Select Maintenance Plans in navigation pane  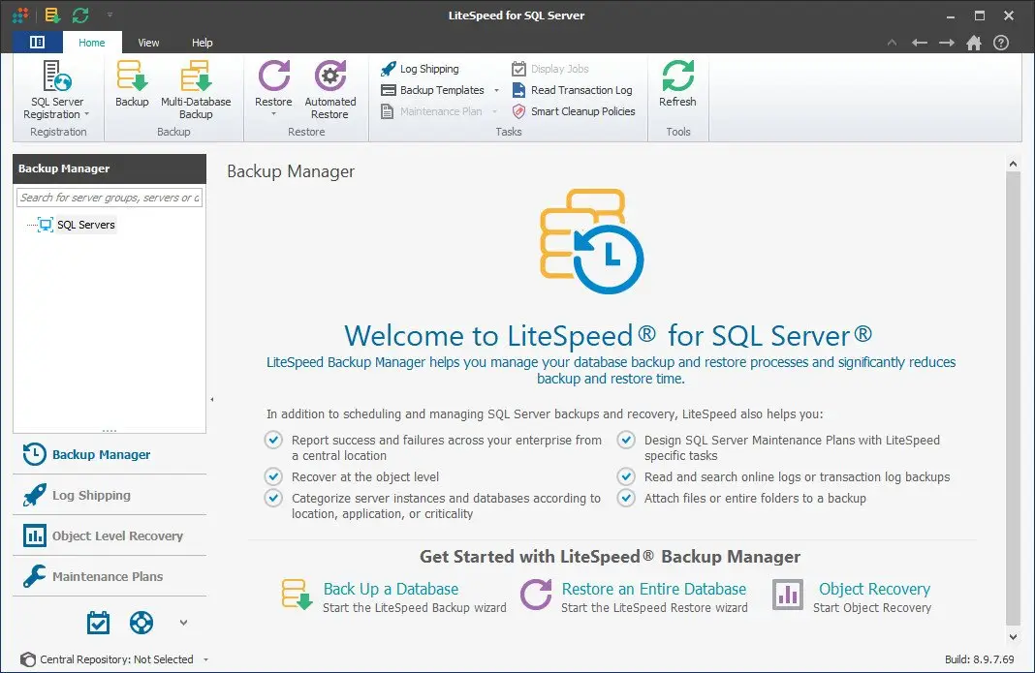110,577
